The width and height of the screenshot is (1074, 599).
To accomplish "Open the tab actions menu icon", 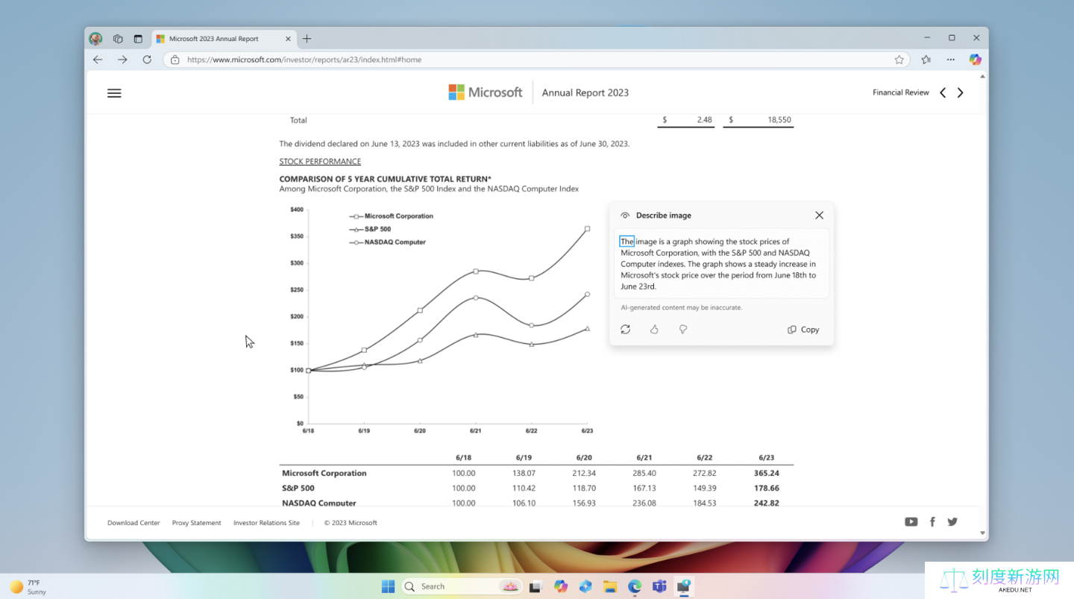I will [138, 39].
